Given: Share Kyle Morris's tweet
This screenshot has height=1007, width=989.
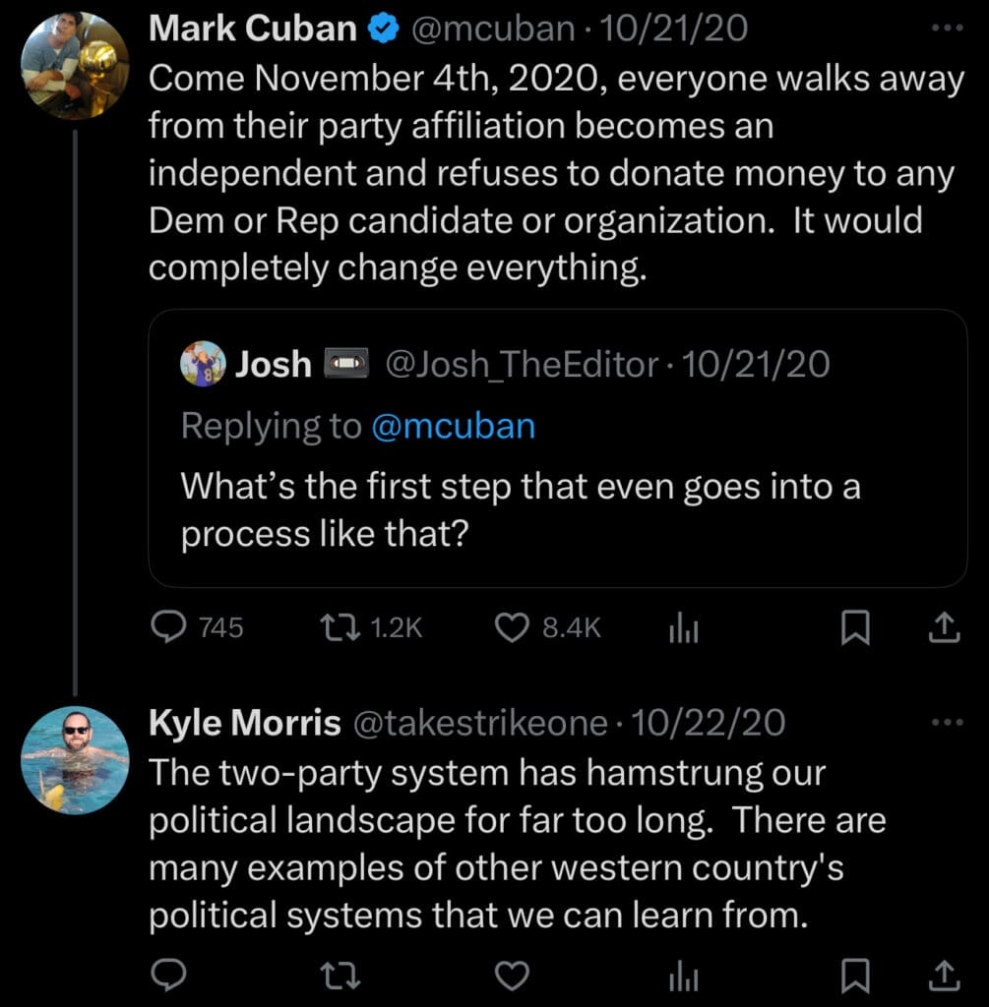Looking at the screenshot, I should point(944,975).
